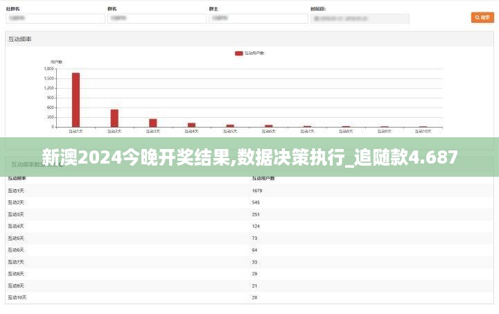Click the tallest bar for 互动1天

[76, 100]
